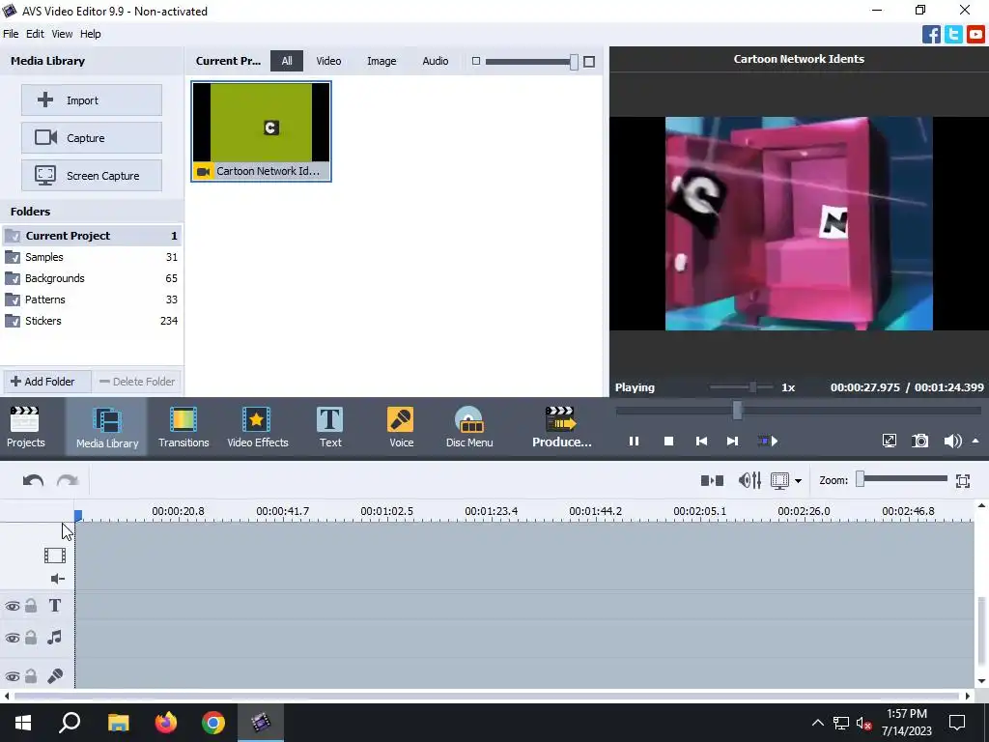Open the Edit menu
This screenshot has height=742, width=989.
pos(35,34)
